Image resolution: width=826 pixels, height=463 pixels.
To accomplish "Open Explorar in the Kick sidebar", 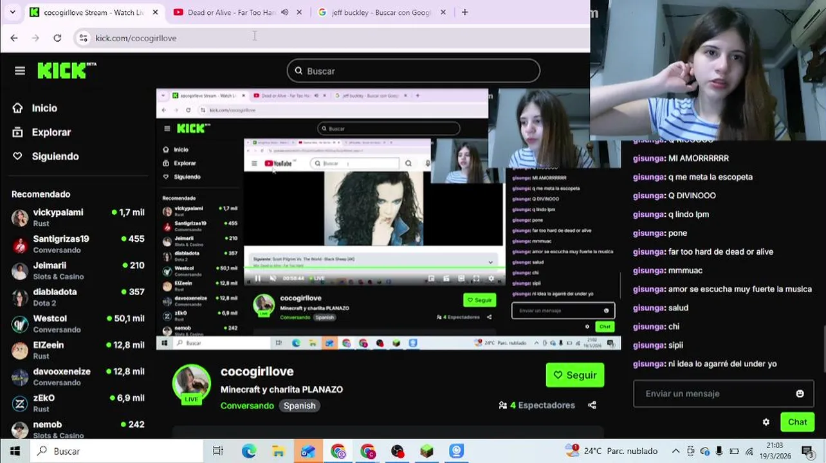I will click(42, 132).
